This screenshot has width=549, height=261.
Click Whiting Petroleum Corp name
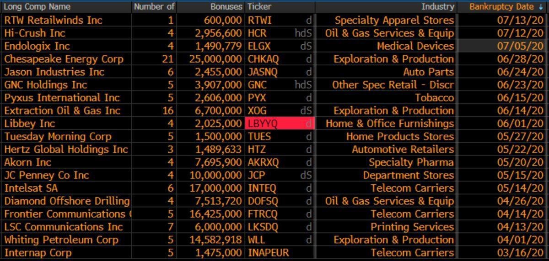point(61,240)
